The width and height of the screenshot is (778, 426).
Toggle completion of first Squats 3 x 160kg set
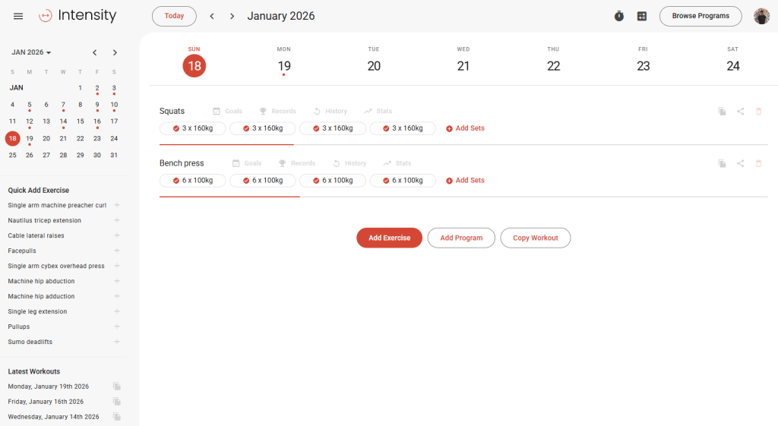176,128
